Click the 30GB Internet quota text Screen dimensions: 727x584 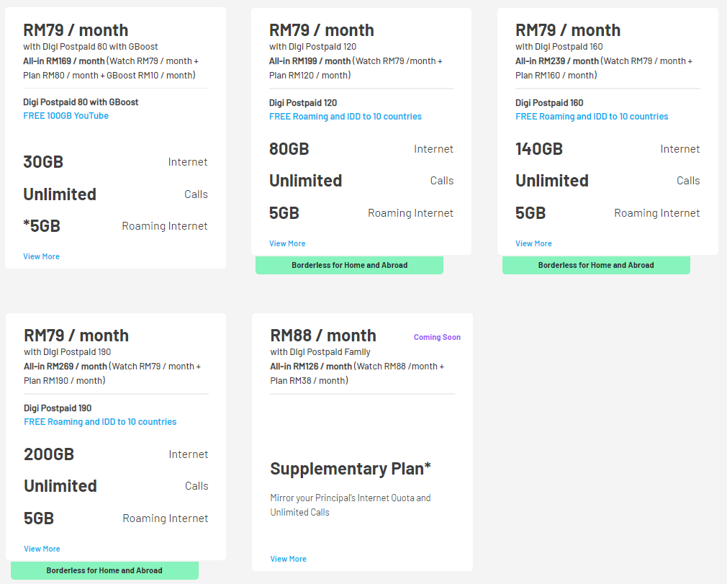[x=43, y=162]
